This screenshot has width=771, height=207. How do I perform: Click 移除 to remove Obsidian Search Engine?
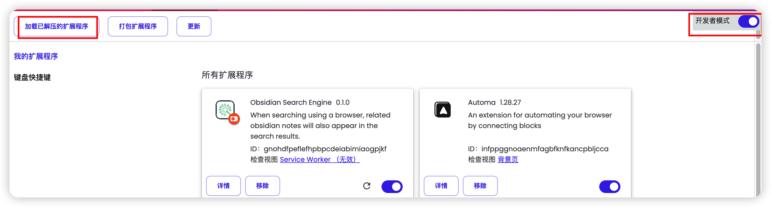tap(262, 186)
